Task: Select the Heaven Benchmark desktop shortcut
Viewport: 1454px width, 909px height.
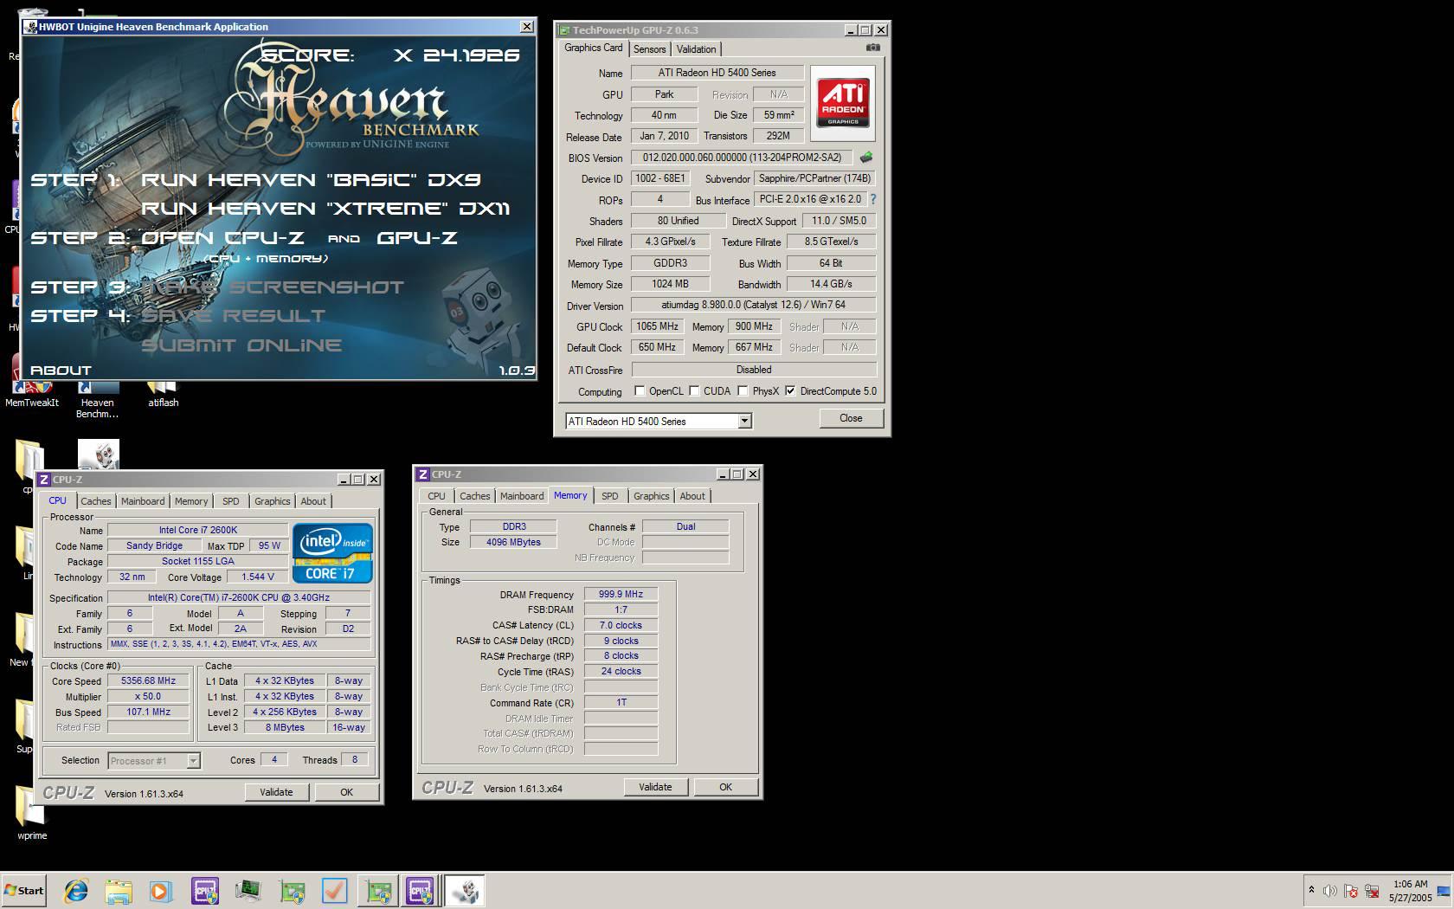Action: [97, 401]
